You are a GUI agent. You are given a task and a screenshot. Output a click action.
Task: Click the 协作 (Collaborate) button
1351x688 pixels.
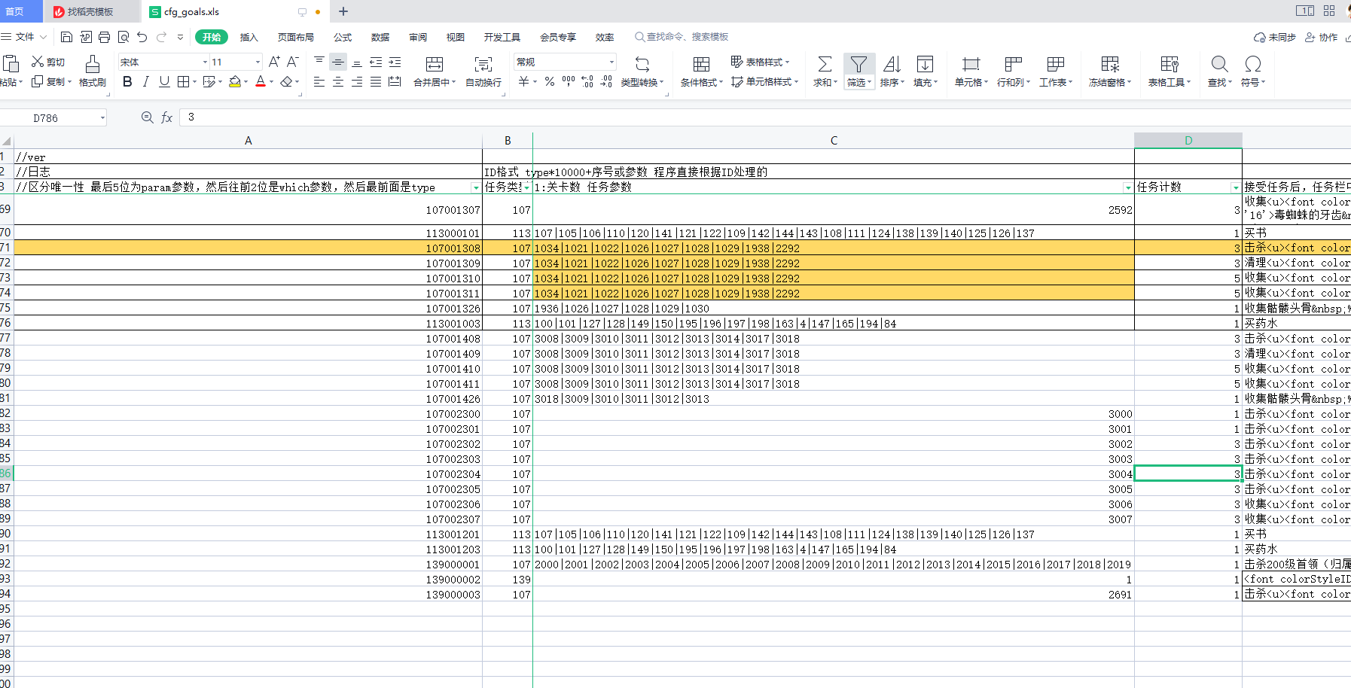(x=1322, y=37)
